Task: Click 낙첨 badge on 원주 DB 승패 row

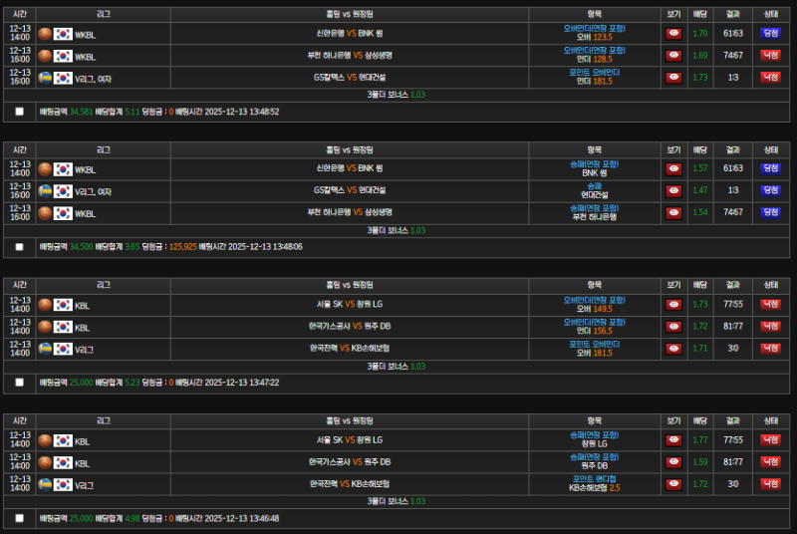Action: click(770, 461)
